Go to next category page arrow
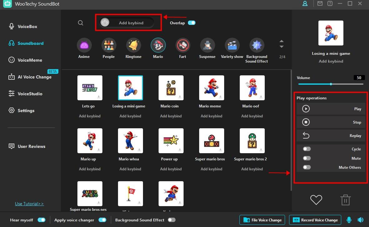The height and width of the screenshot is (227, 369). pyautogui.click(x=282, y=47)
